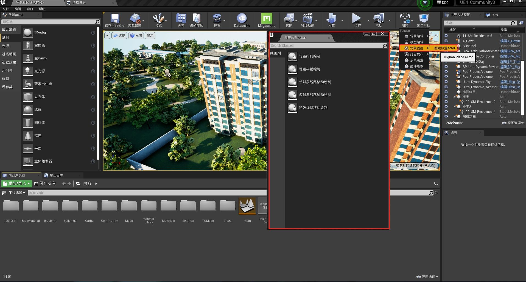Select the 几何体 geometry category
The width and height of the screenshot is (526, 282).
click(x=7, y=70)
